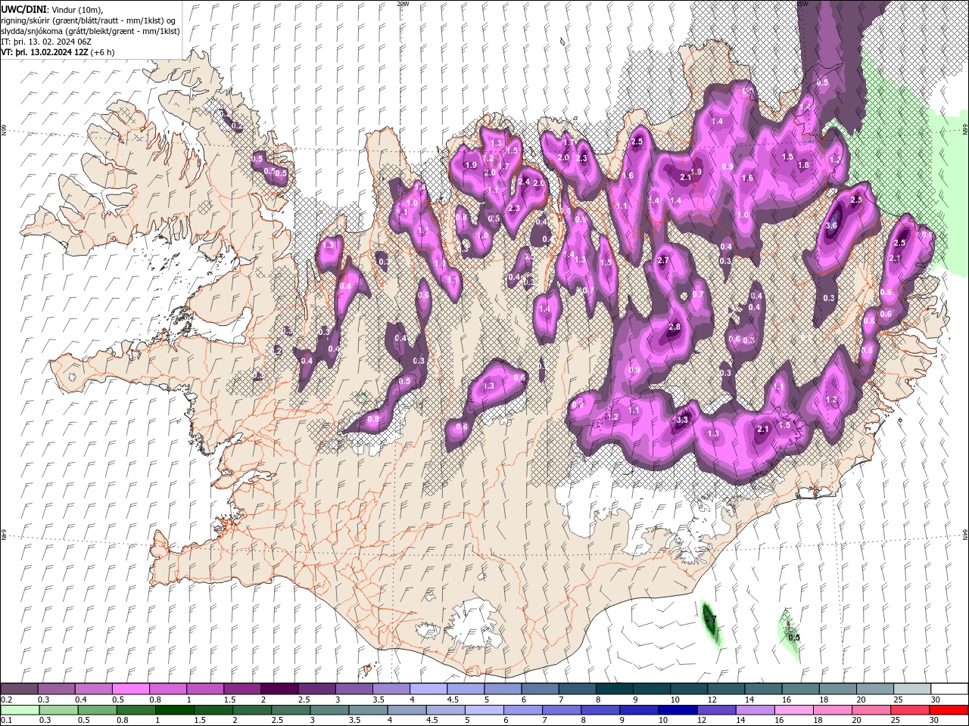This screenshot has height=726, width=969.
Task: Click the dark teal snow swatch starting at 8
Action: point(613,689)
